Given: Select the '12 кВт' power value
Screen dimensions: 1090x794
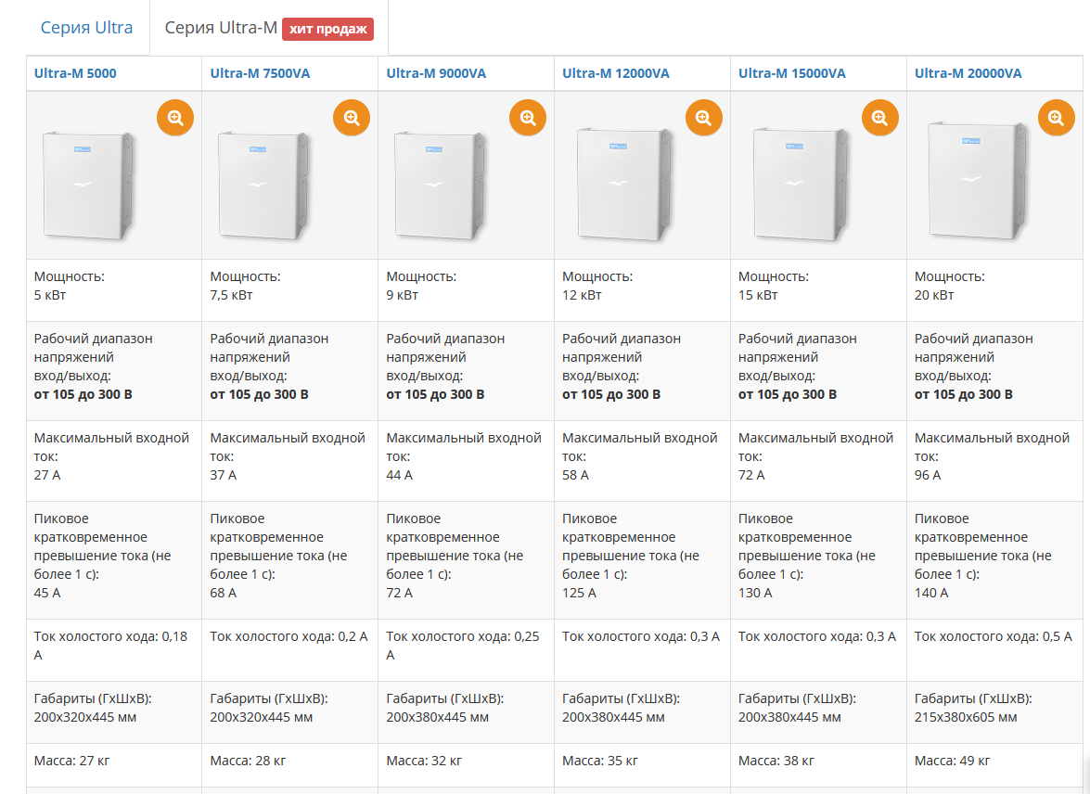Looking at the screenshot, I should click(582, 295).
